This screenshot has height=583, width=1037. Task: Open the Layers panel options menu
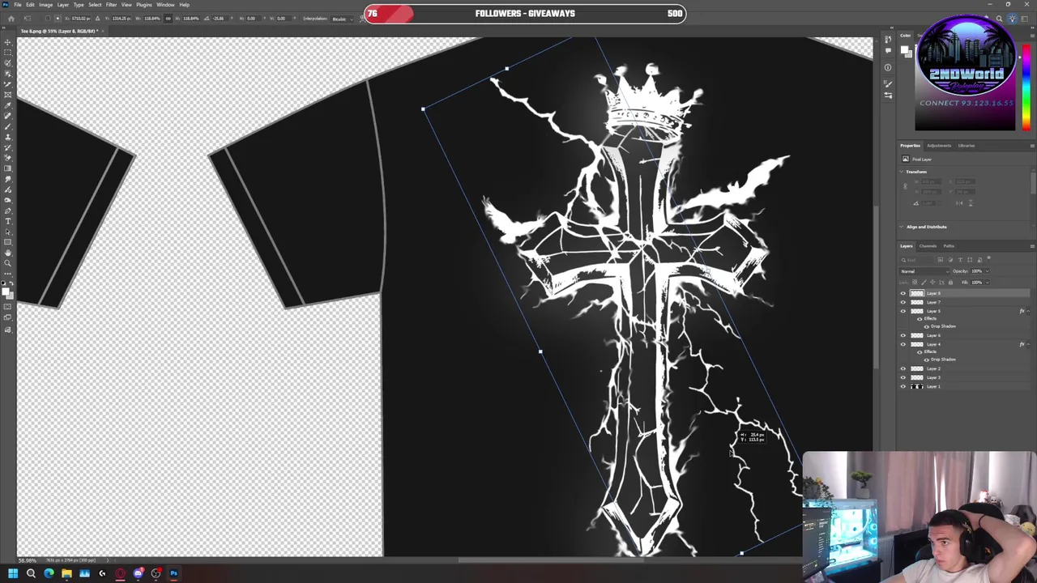[x=1032, y=246]
